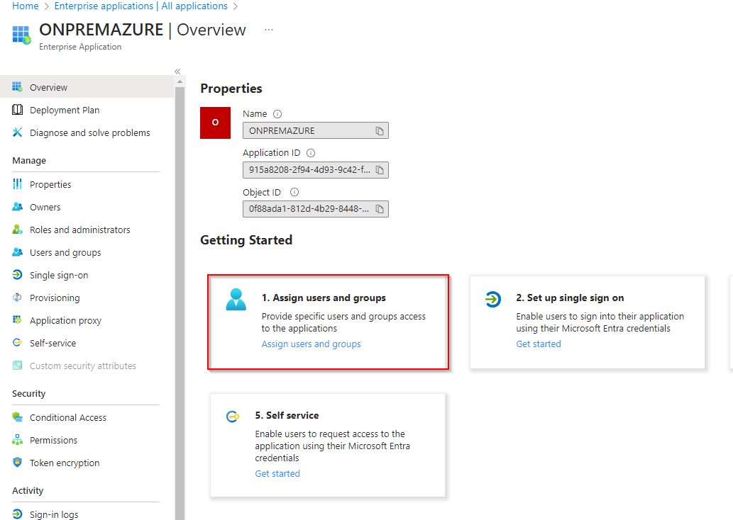Image resolution: width=733 pixels, height=520 pixels.
Task: Click the Permissions hierarchy icon
Action: coord(17,440)
